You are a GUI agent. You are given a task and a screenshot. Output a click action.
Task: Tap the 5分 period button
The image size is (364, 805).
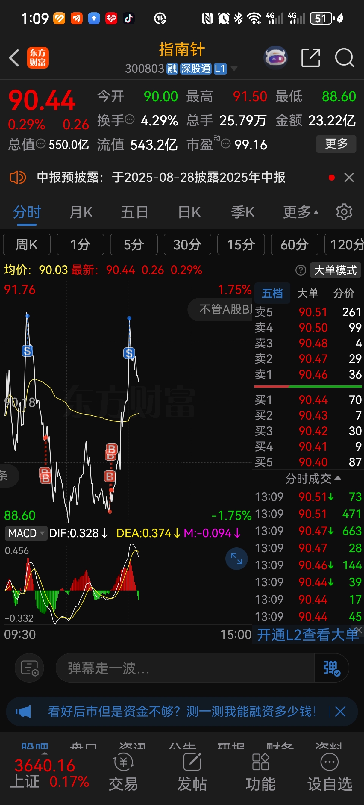[134, 244]
